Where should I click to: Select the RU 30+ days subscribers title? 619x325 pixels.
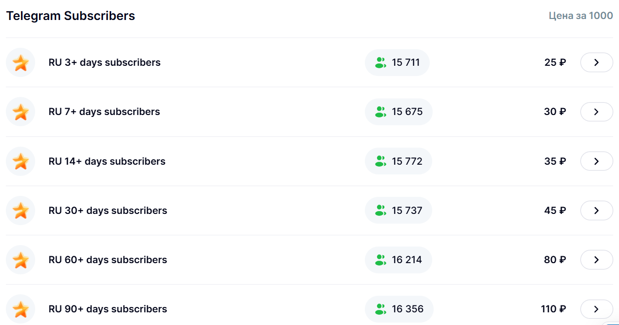pos(108,210)
